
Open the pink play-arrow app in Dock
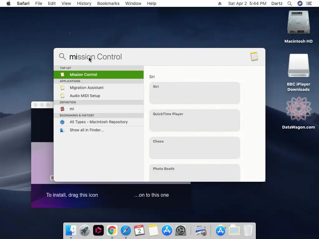point(98,231)
